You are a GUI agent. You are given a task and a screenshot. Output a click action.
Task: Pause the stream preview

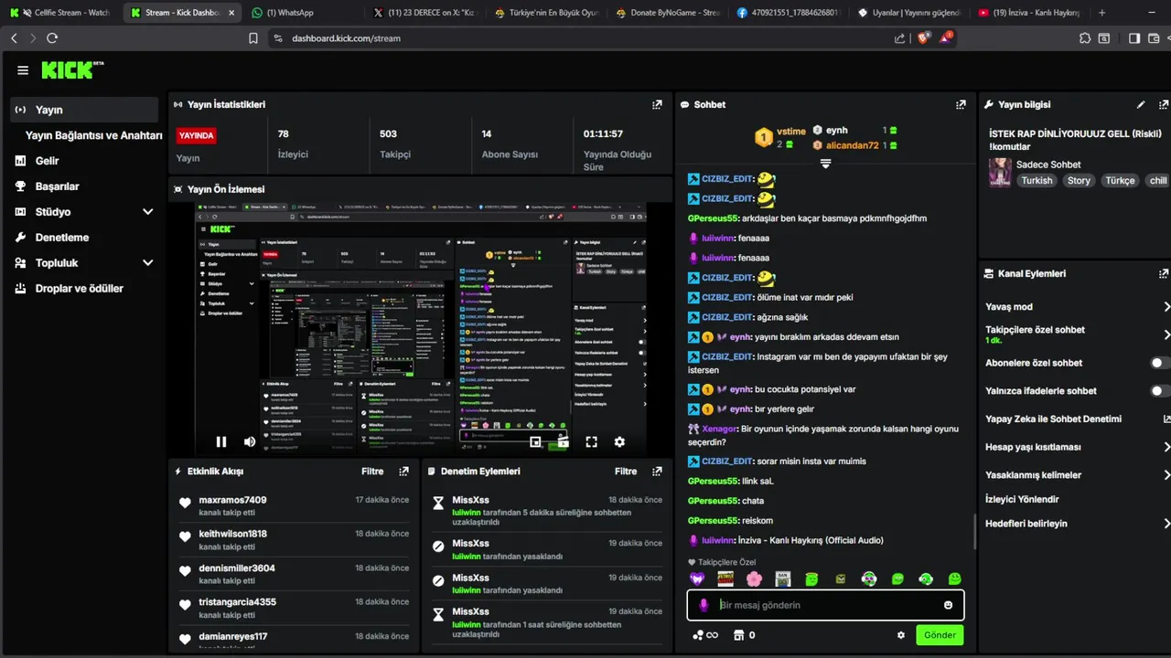(221, 441)
